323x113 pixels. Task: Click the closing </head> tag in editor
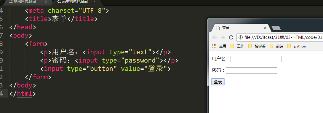pyautogui.click(x=23, y=27)
